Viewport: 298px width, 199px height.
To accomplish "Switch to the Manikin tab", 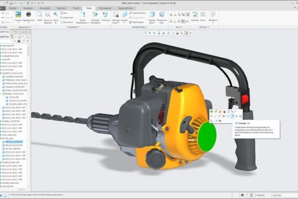I will pyautogui.click(x=61, y=8).
